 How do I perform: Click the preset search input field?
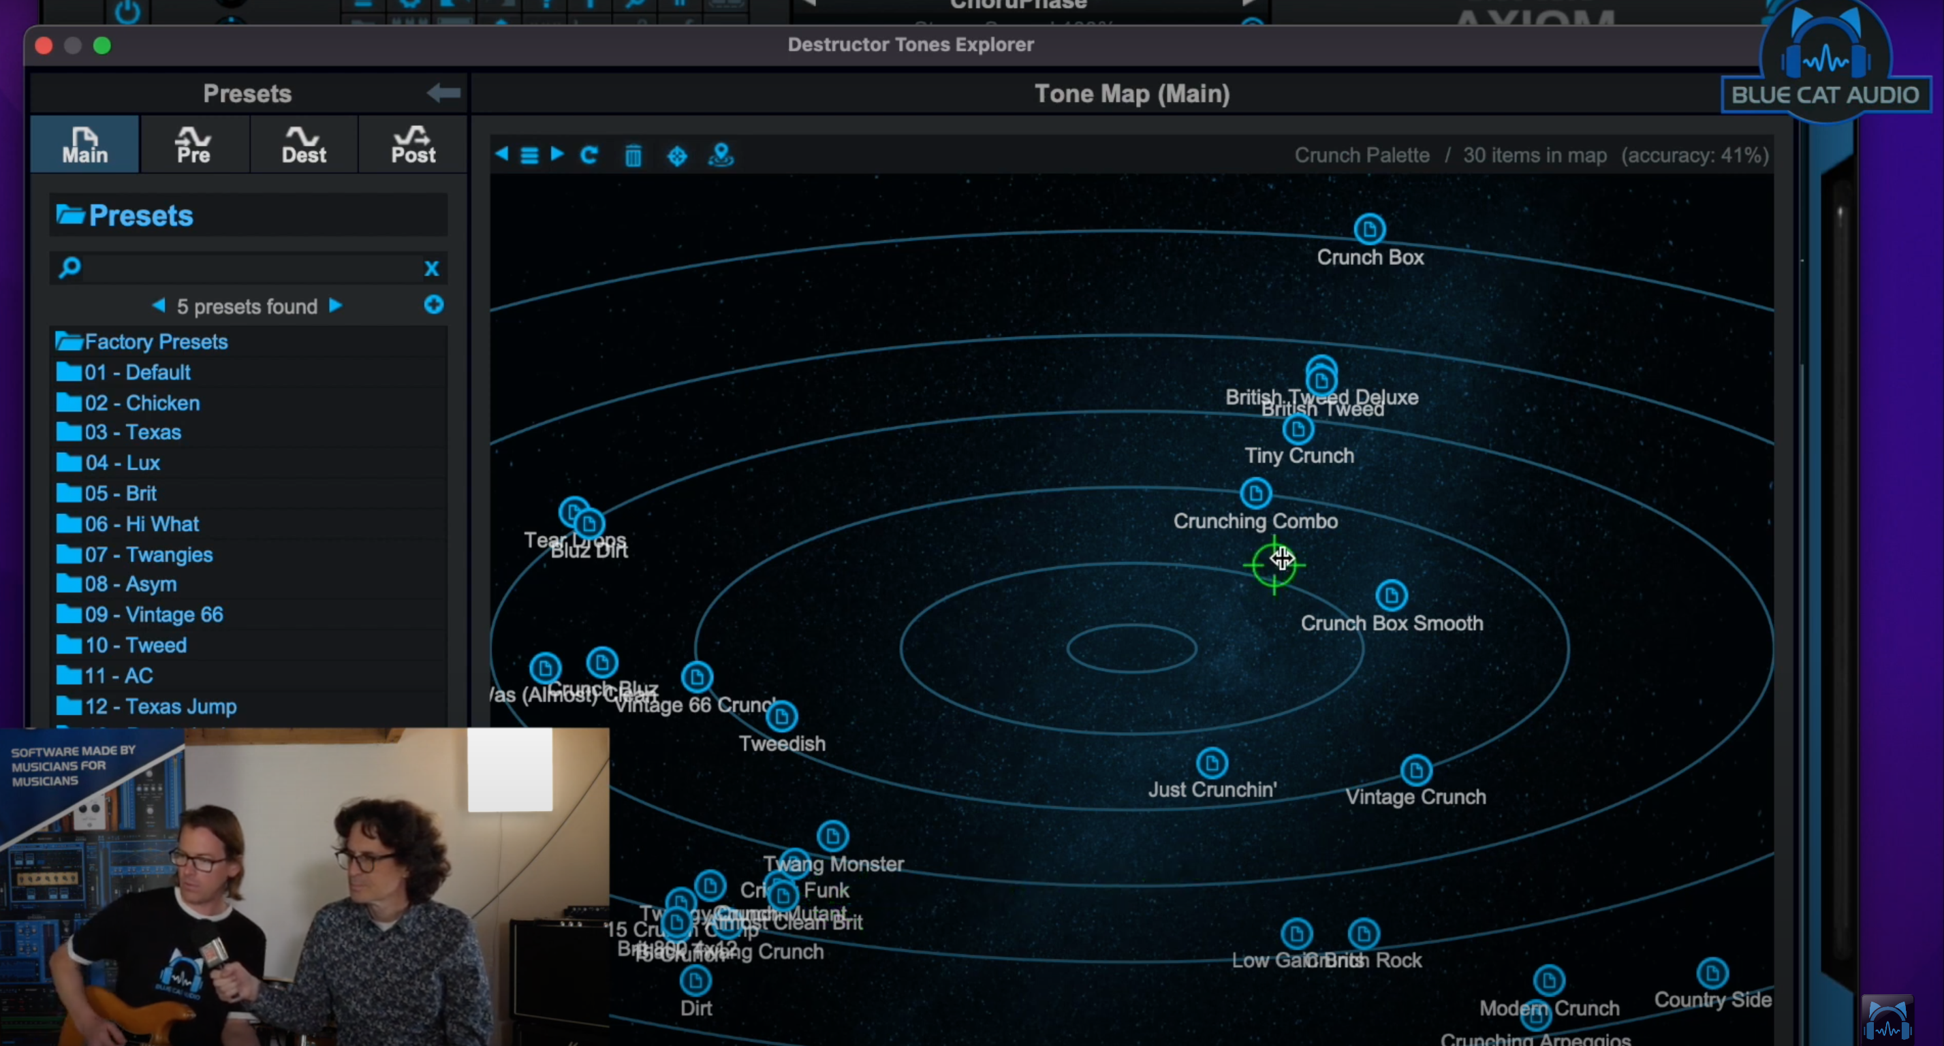point(251,268)
